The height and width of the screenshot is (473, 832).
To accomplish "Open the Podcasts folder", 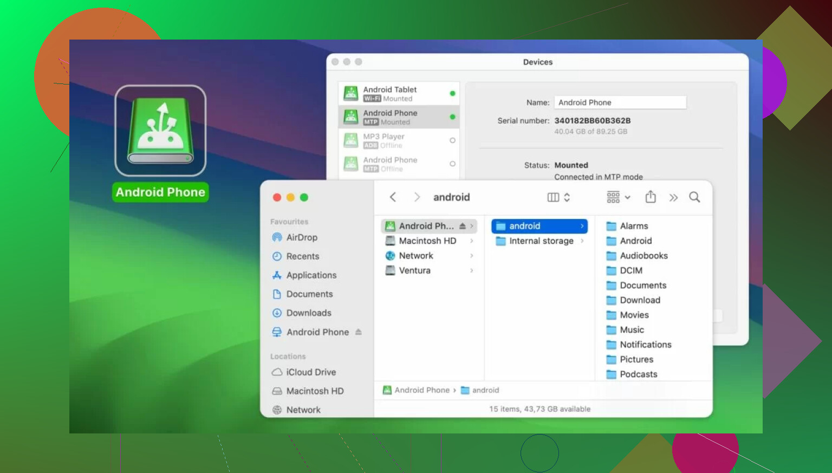I will pyautogui.click(x=632, y=374).
